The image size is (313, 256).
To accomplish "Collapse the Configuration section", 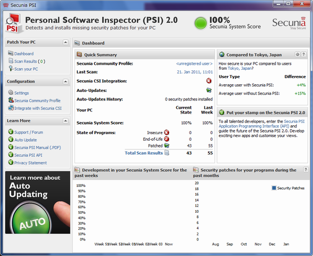I will [x=65, y=81].
